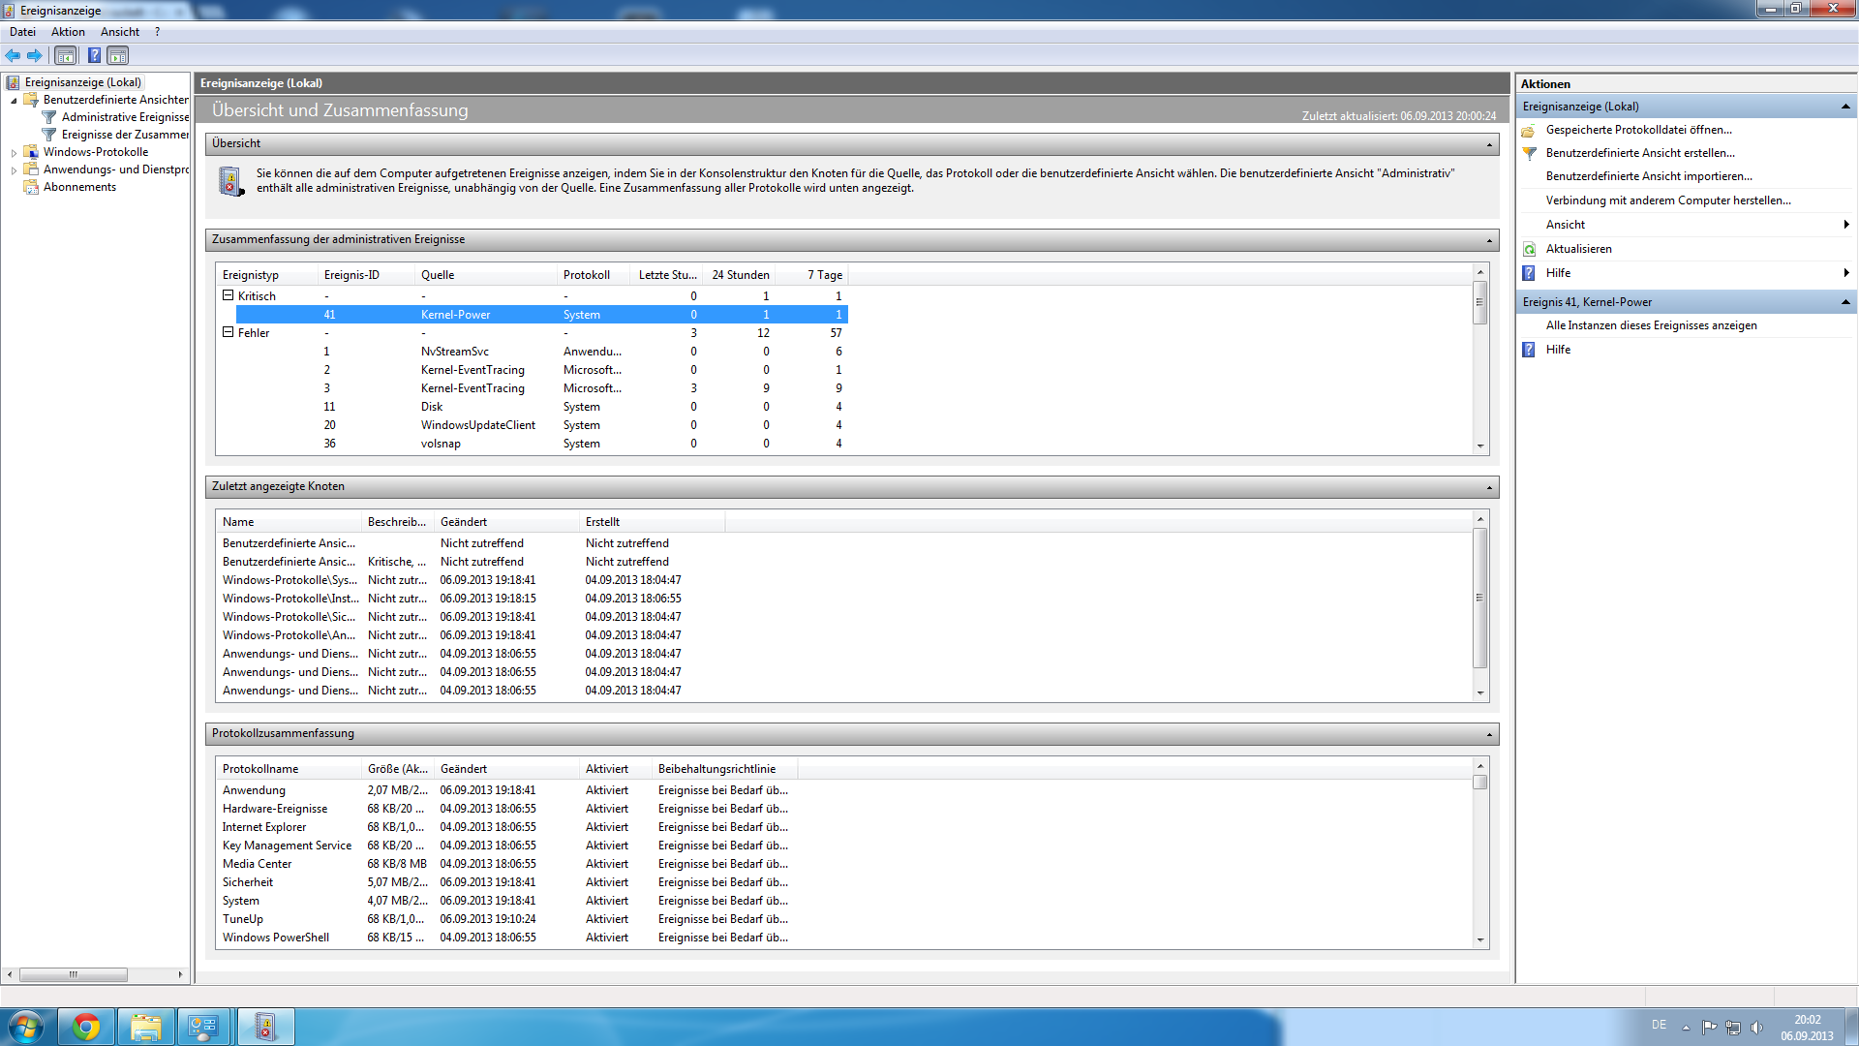This screenshot has height=1046, width=1859.
Task: Click the filter icon beside Administrative Ereignisse
Action: [x=49, y=117]
